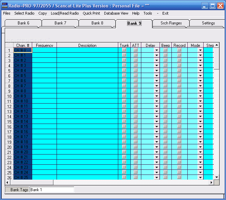Viewport: 226px width, 200px height.
Task: Open the Srch Ranges tab
Action: point(171,23)
